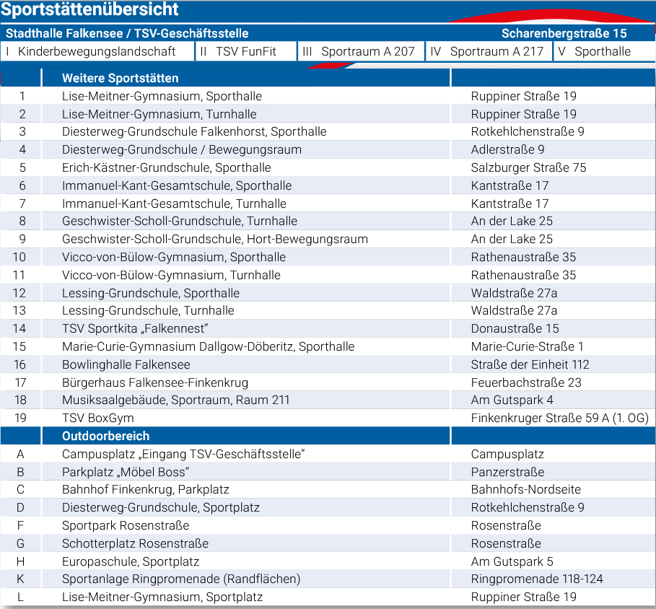Select 'Diesterweg-Grundschule, Sportplatz' row
Viewport: 656px width, 609px height.
point(328,507)
